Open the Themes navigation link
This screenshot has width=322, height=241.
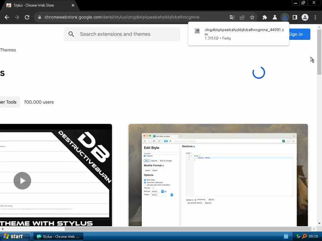point(8,50)
